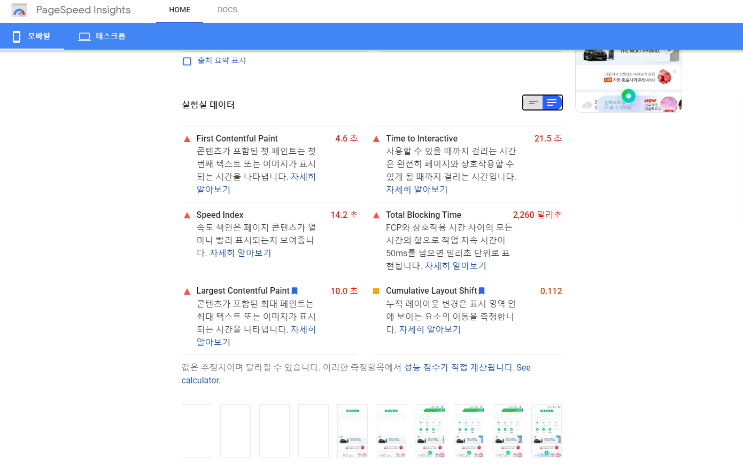Image resolution: width=743 pixels, height=465 pixels.
Task: Click the red triangle beside Total Blocking Time
Action: [x=376, y=215]
